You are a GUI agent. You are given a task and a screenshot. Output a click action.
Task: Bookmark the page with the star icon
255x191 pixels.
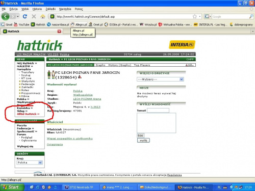point(195,16)
